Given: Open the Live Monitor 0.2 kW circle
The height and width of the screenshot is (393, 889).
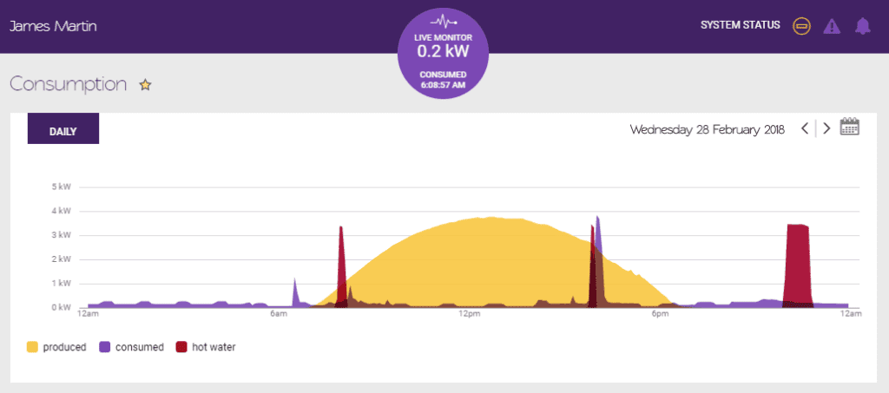Looking at the screenshot, I should 443,53.
